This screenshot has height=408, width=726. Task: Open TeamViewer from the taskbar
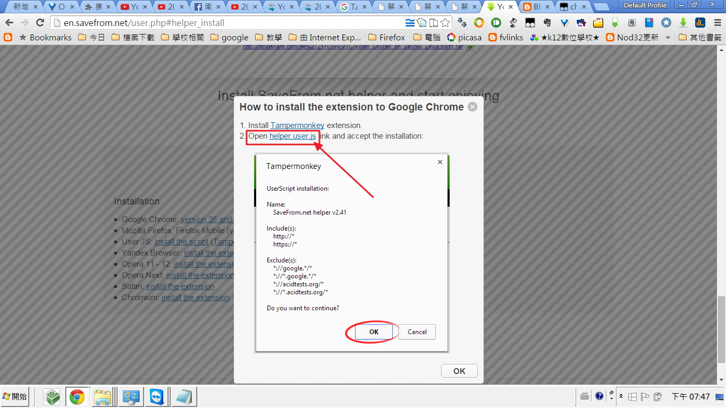pyautogui.click(x=157, y=397)
